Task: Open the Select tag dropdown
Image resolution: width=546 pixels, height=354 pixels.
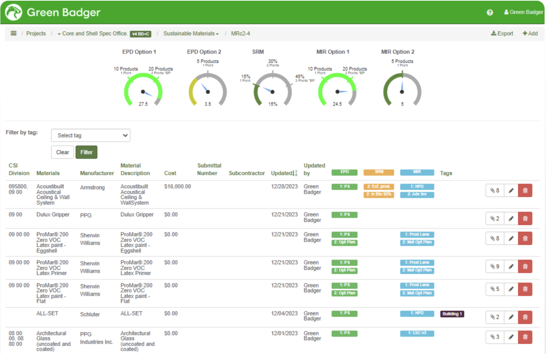Action: click(91, 135)
